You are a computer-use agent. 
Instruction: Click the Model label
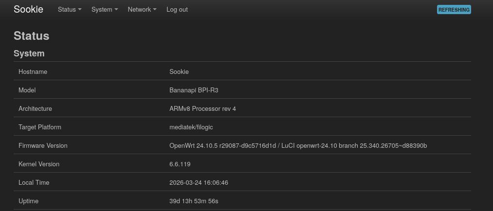coord(27,90)
